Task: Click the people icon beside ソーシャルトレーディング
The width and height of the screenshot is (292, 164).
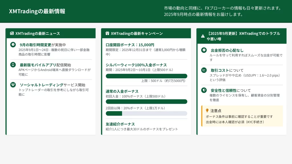Action: coord(13,85)
